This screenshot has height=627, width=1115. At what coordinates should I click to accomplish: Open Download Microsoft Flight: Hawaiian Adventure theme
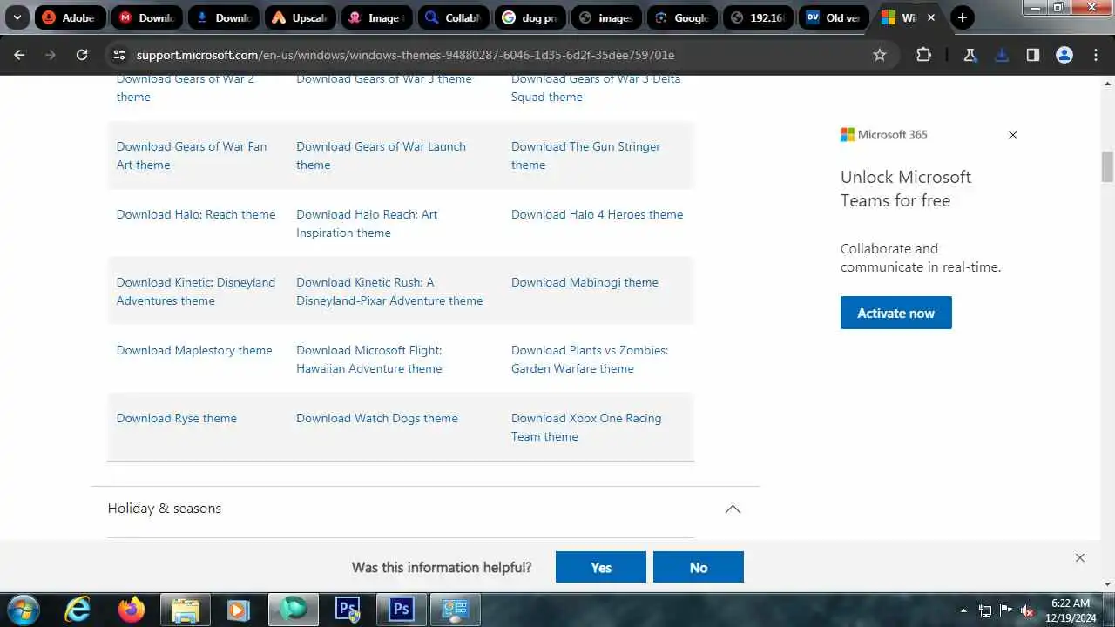click(369, 360)
